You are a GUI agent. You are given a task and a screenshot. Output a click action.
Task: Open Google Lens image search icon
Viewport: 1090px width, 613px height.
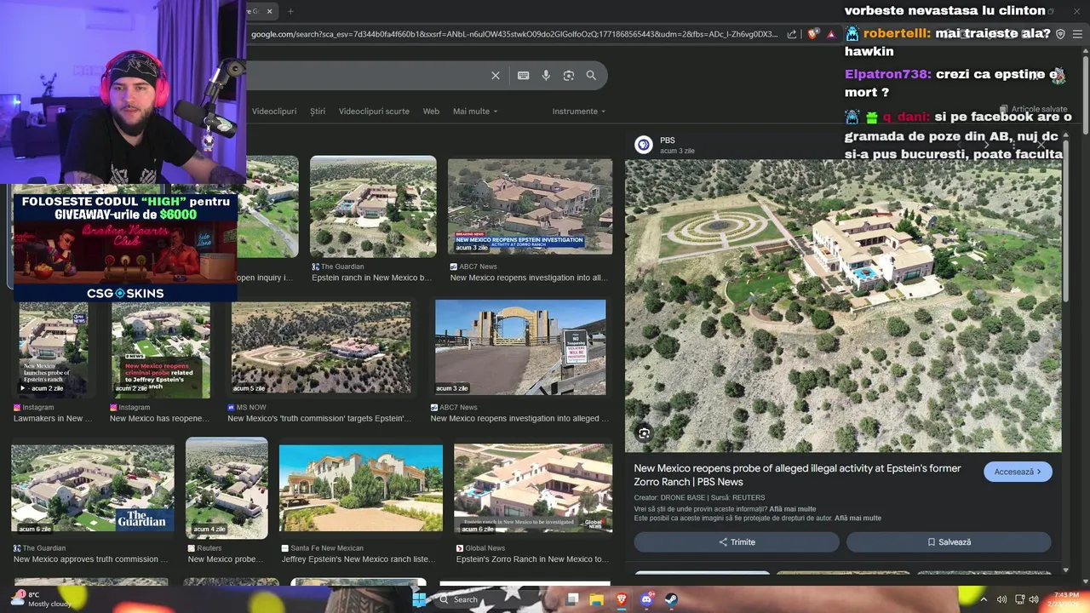[x=569, y=76]
